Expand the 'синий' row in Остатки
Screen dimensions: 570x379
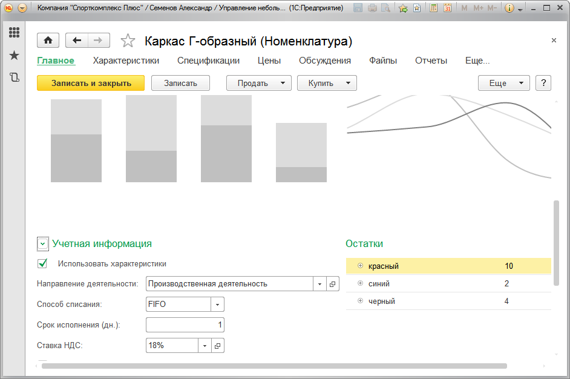pyautogui.click(x=360, y=283)
